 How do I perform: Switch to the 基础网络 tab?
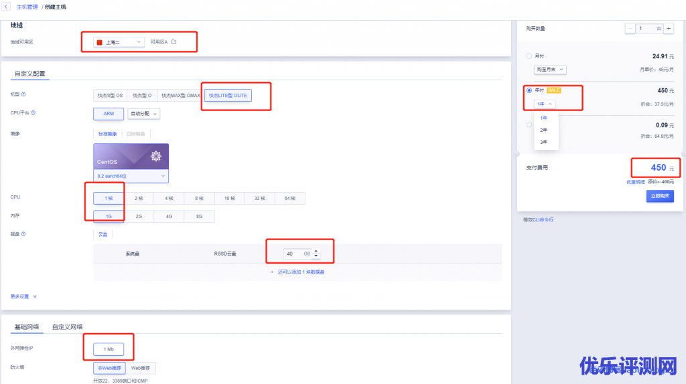click(x=27, y=326)
